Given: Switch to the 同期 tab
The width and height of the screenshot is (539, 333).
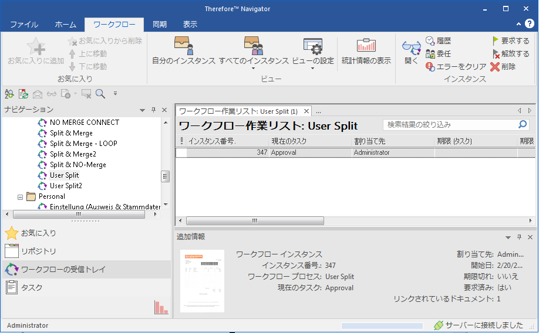Looking at the screenshot, I should tap(160, 25).
